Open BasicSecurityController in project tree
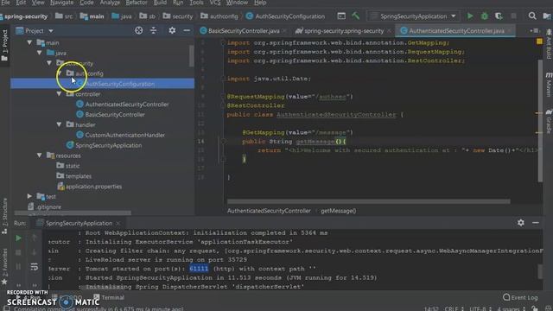 [x=115, y=115]
